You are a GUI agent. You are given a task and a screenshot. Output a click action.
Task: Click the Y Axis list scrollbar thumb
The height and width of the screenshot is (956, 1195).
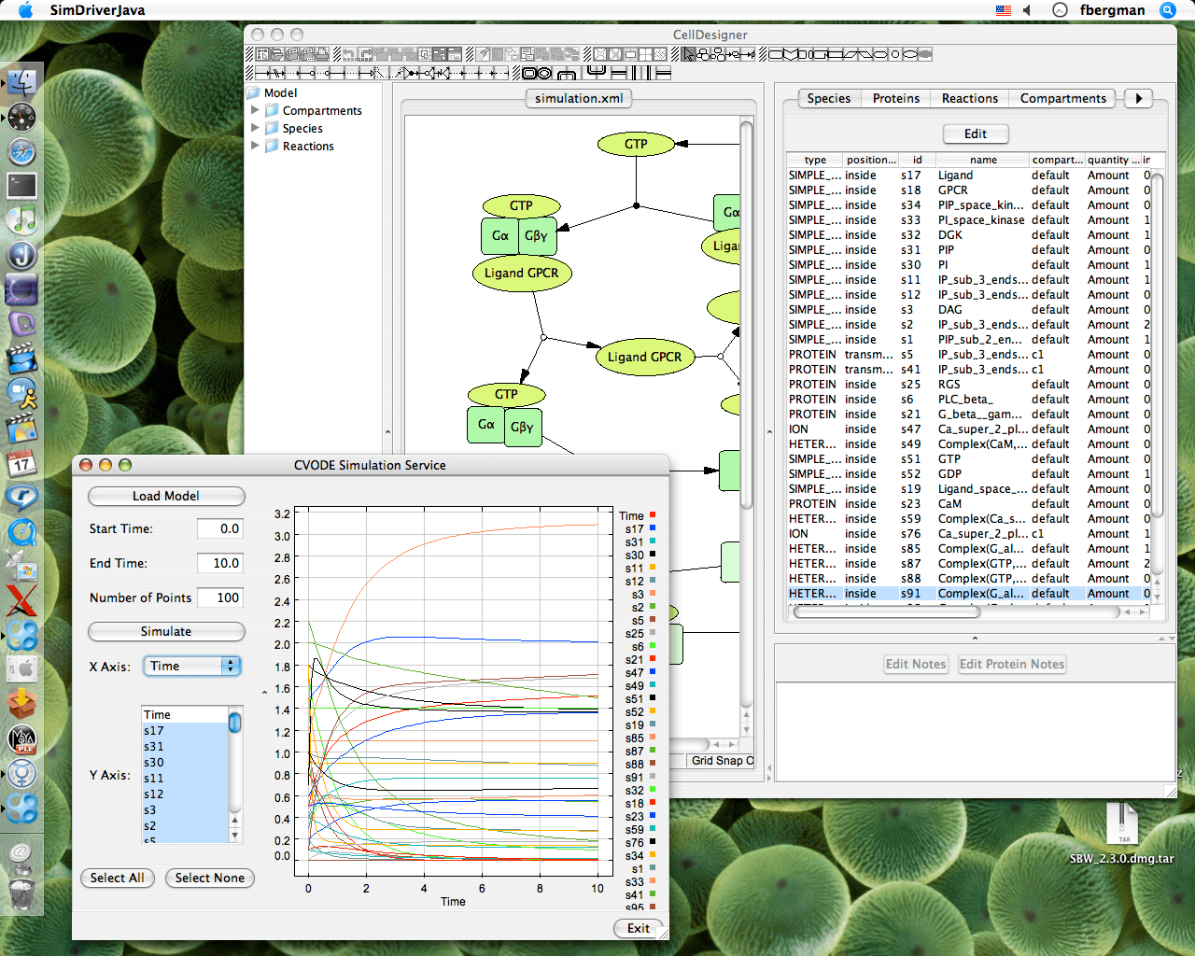click(x=234, y=722)
